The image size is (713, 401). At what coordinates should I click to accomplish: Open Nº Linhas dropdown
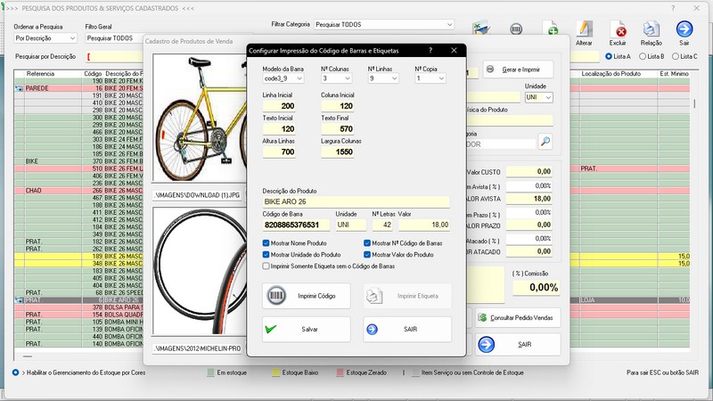383,78
